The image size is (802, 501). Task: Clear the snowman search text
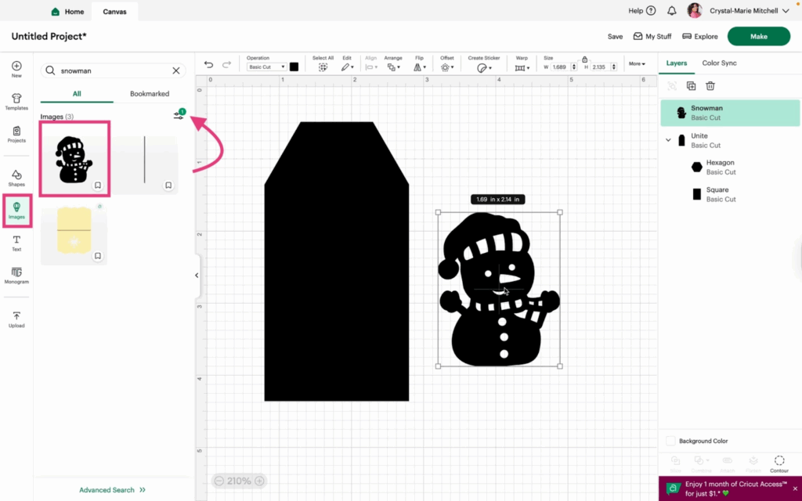click(176, 70)
